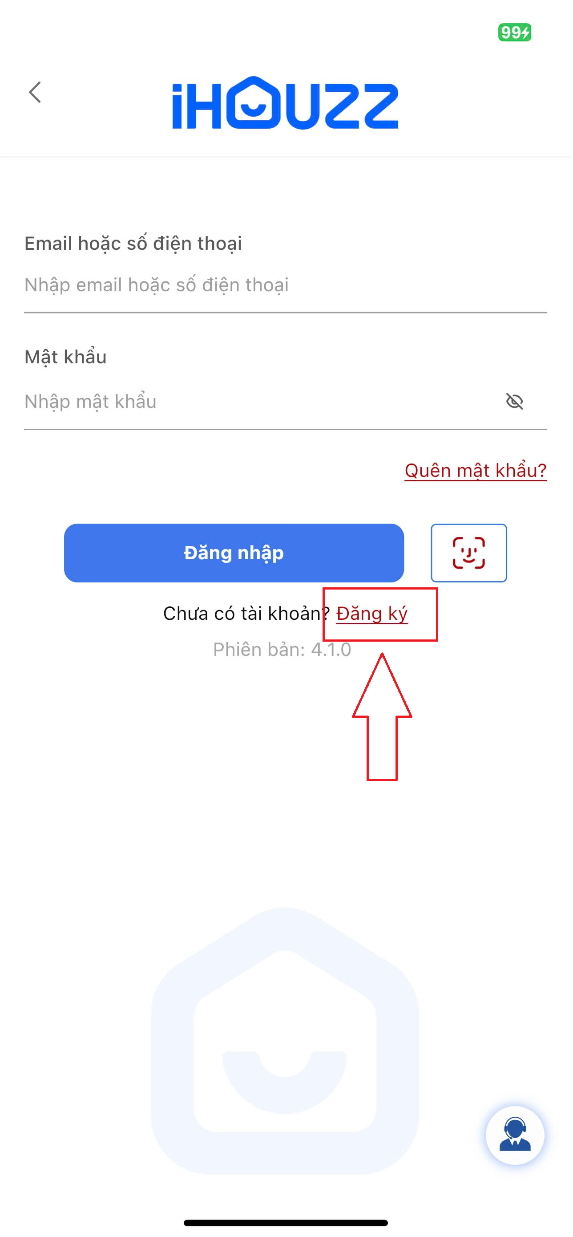The image size is (573, 1237).
Task: Click the red upward arrow annotation
Action: pyautogui.click(x=383, y=716)
